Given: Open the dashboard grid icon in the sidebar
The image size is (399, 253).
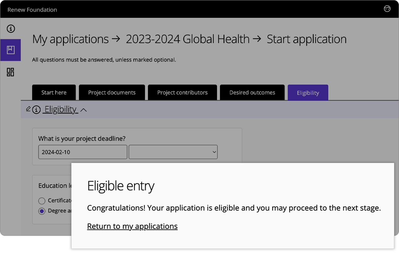Looking at the screenshot, I should point(11,72).
